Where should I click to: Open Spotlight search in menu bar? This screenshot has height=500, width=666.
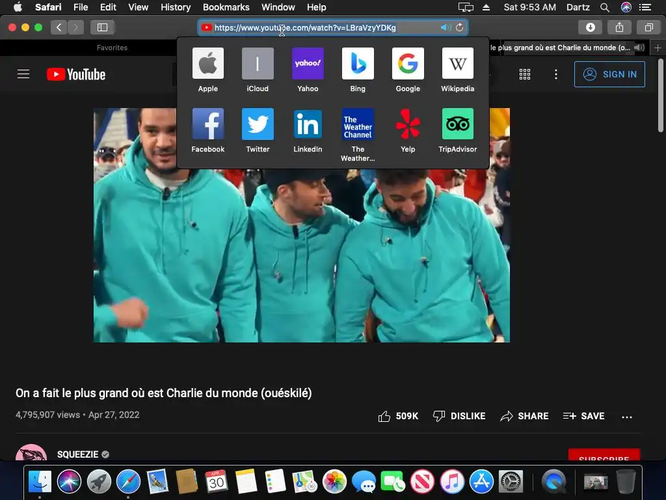pyautogui.click(x=605, y=7)
